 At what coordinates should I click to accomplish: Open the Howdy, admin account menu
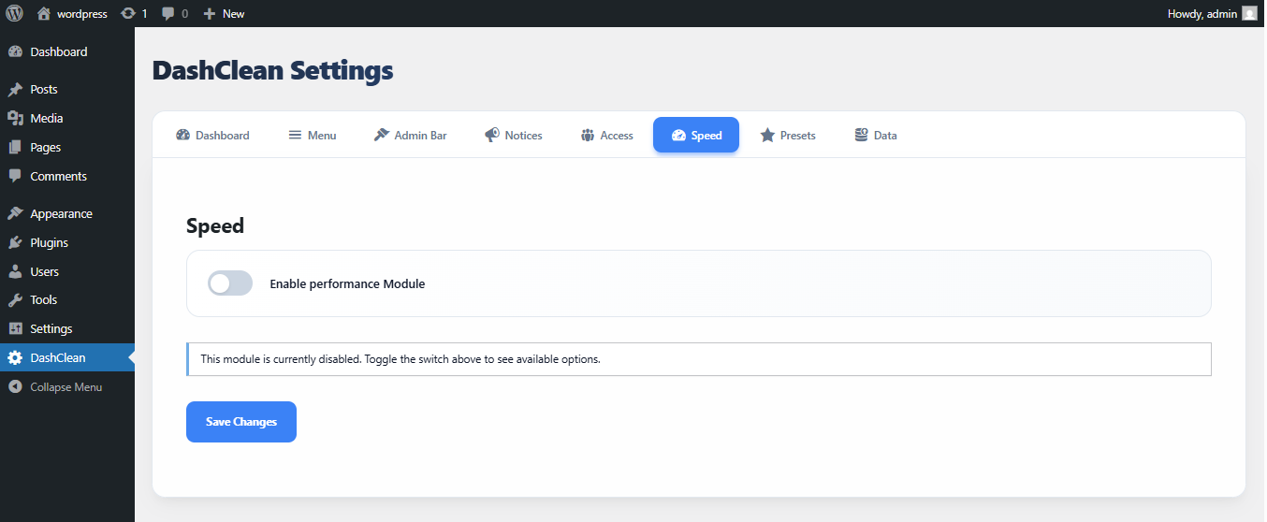[x=1202, y=14]
